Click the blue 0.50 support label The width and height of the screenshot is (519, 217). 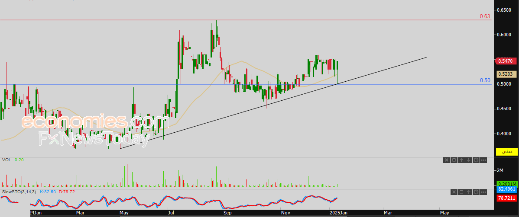coord(485,80)
